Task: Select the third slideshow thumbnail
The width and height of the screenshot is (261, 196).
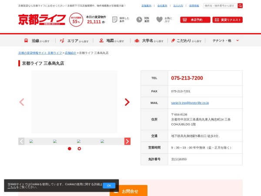Action: click(79, 141)
